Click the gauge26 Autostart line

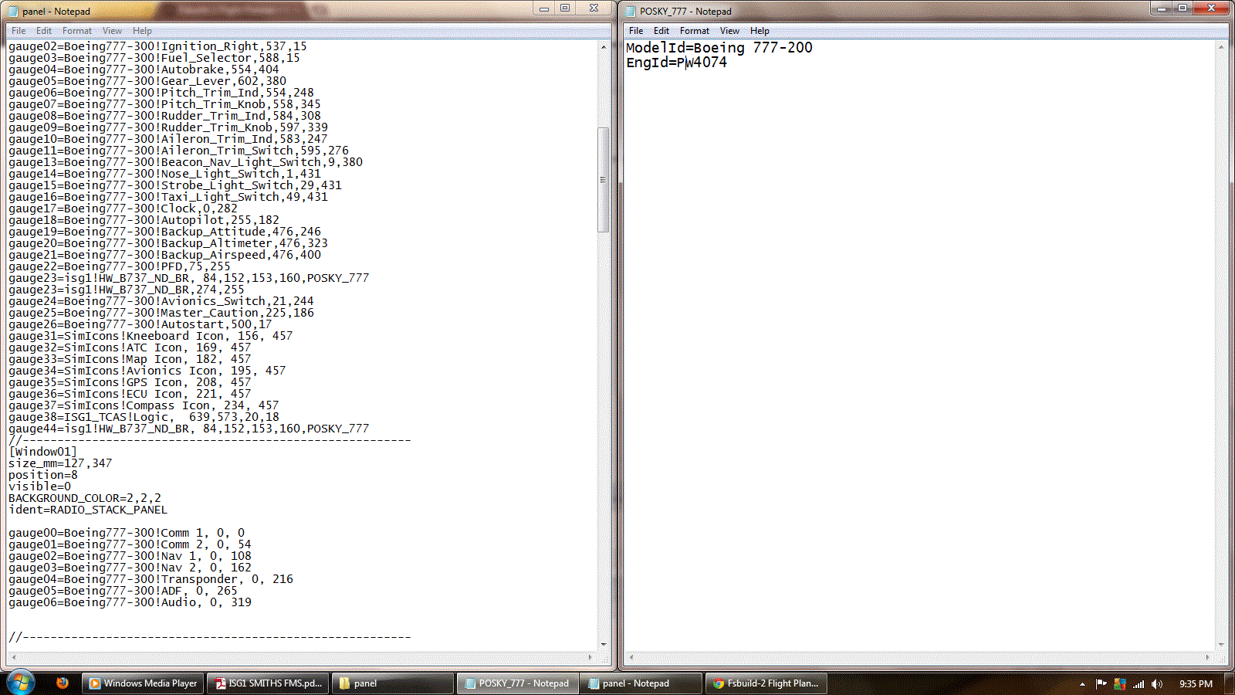coord(140,324)
